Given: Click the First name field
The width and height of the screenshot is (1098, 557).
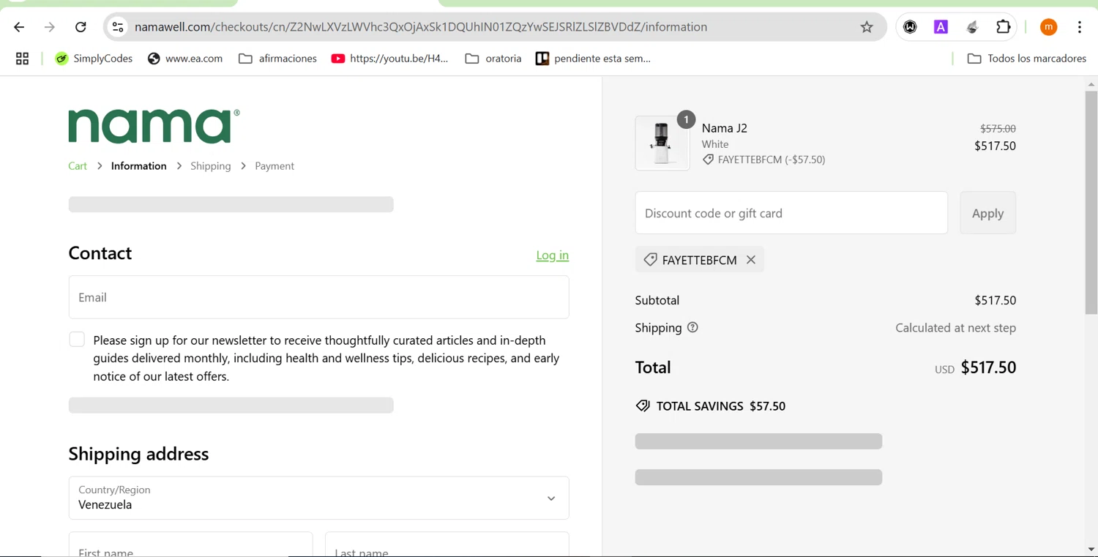Looking at the screenshot, I should tap(190, 545).
